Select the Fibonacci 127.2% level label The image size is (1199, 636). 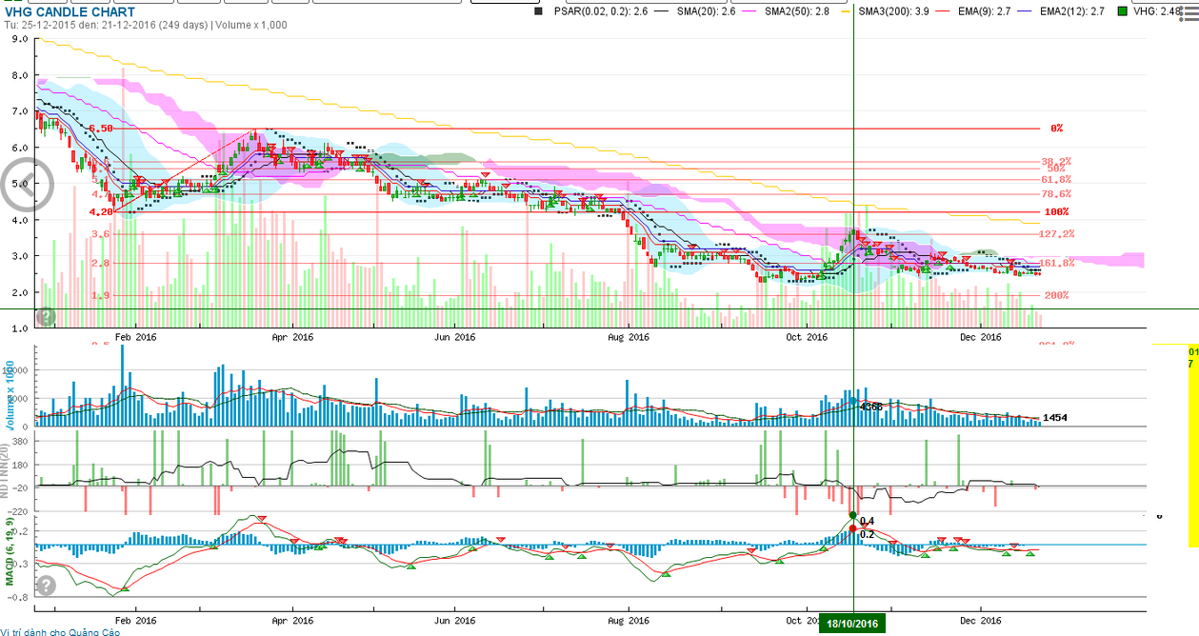(x=1057, y=233)
